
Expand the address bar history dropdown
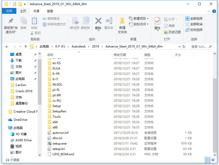[x=179, y=46]
